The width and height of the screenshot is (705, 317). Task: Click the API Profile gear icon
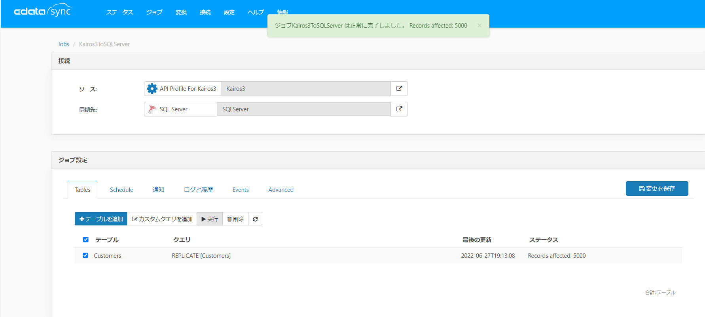(152, 88)
